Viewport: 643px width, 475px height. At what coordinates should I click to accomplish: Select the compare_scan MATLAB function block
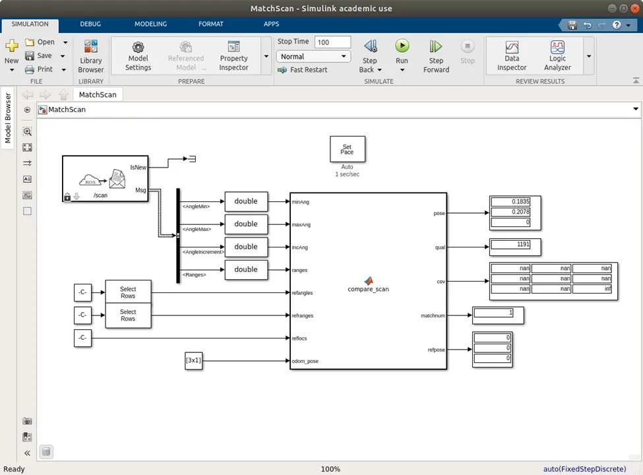[368, 281]
